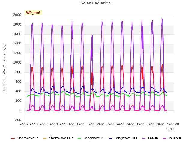
Task: Click the green Longwave In legend swatch
Action: pos(79,139)
